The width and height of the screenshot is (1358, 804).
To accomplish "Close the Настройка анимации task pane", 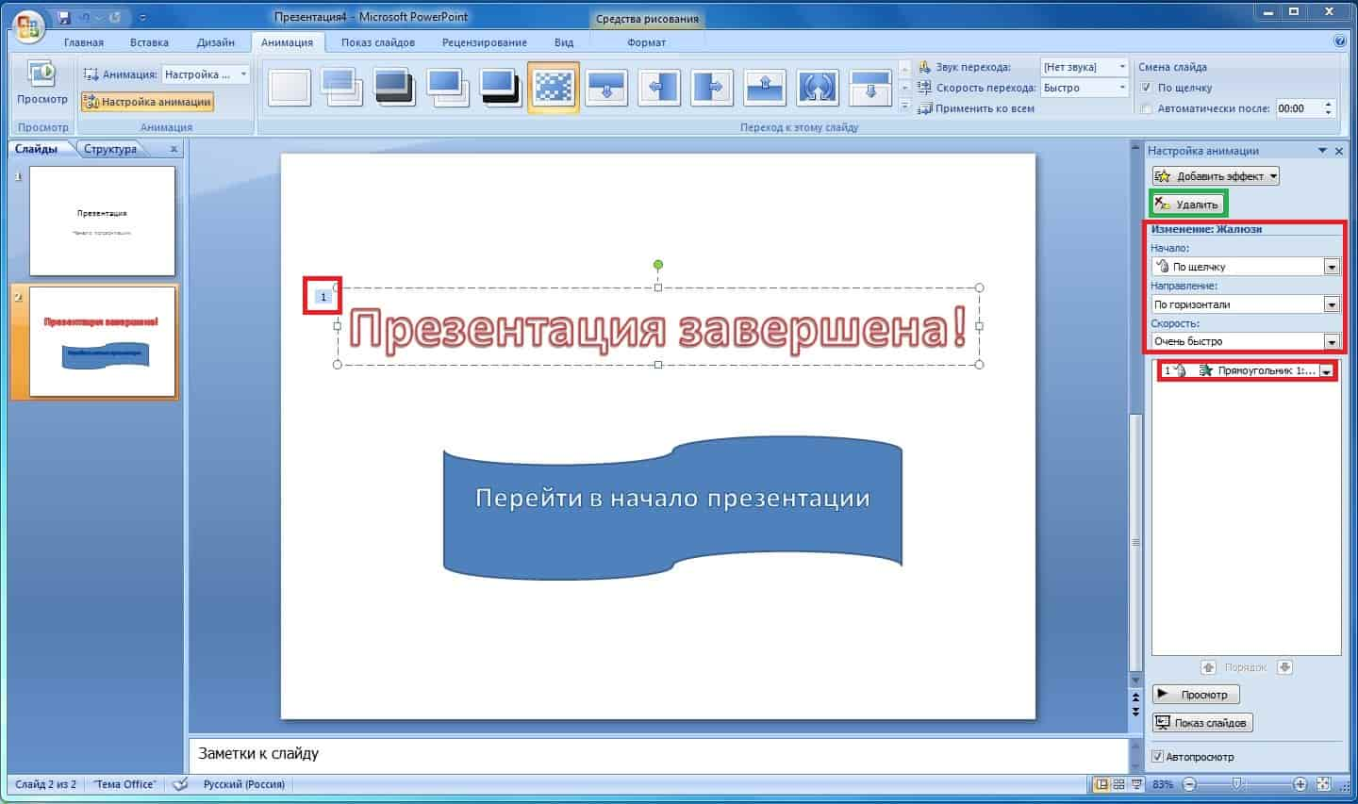I will tap(1339, 151).
